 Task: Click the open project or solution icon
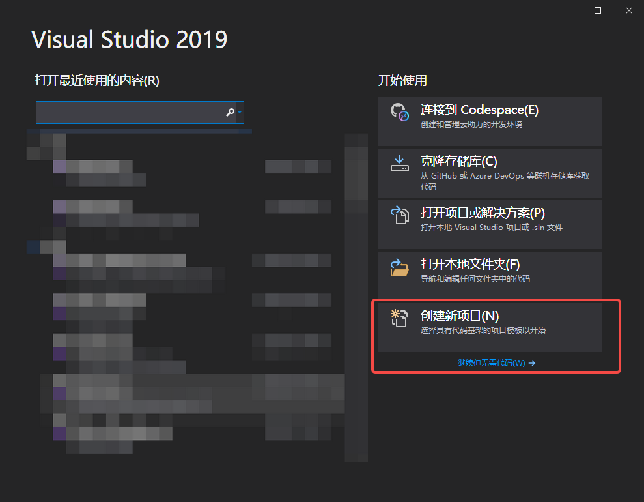pyautogui.click(x=399, y=214)
